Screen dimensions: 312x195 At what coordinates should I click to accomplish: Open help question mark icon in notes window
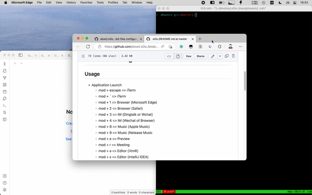[4, 183]
